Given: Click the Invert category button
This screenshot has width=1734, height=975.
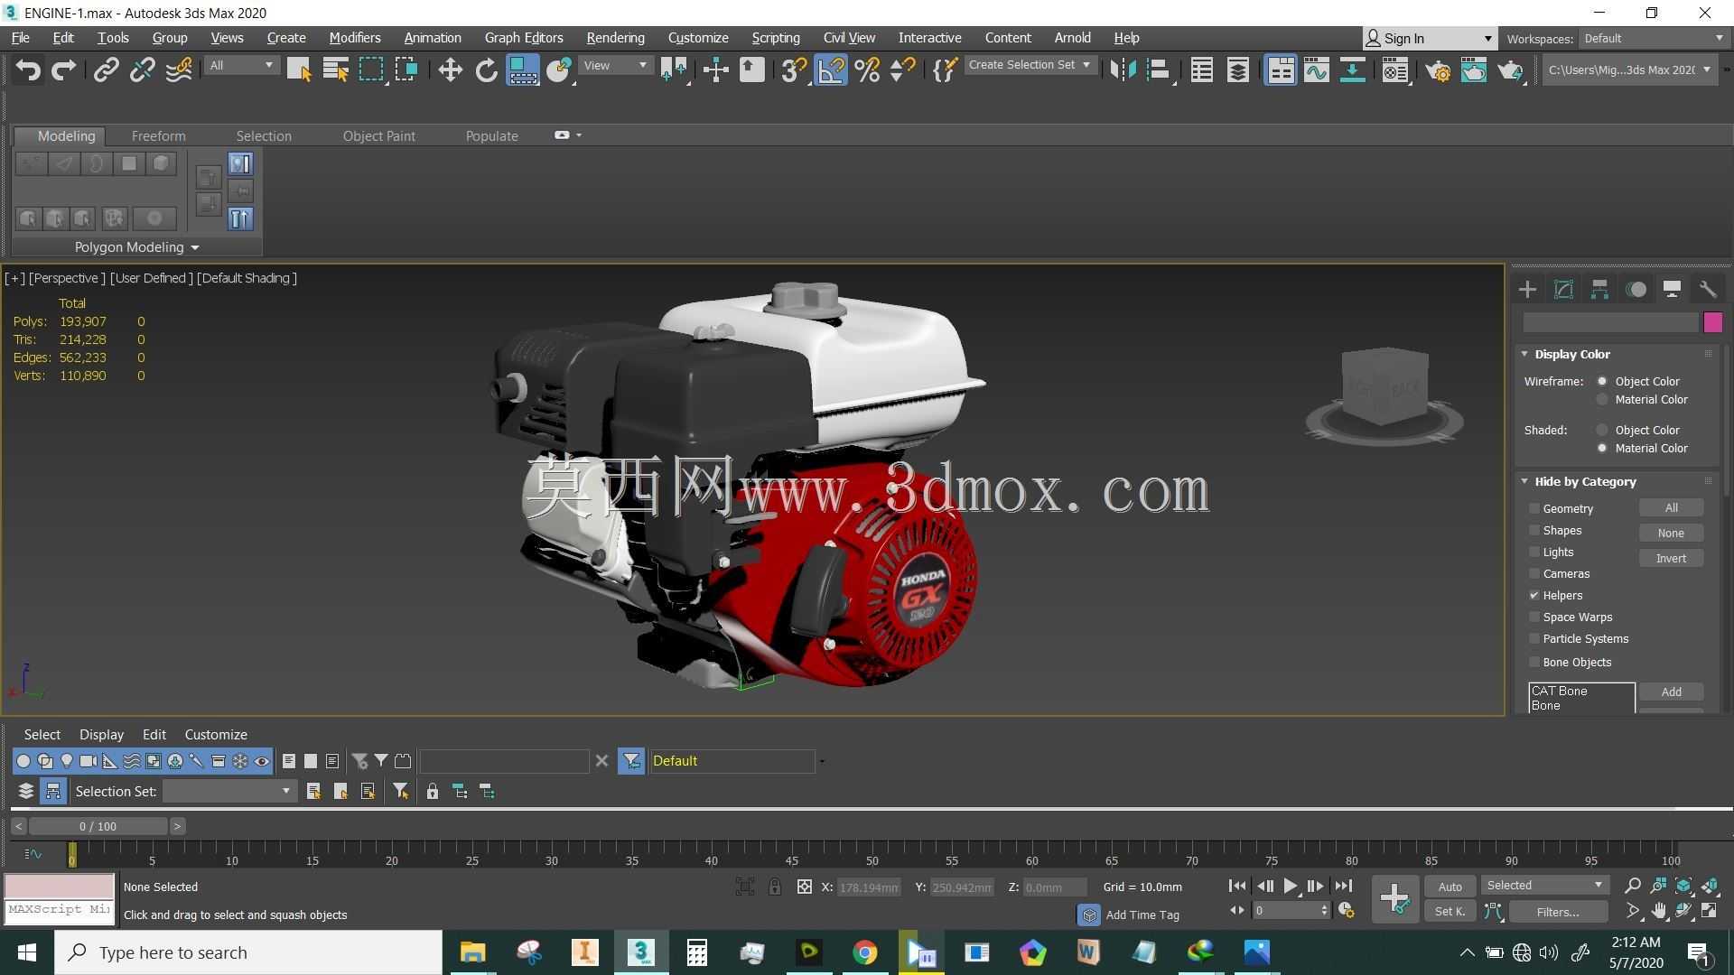Looking at the screenshot, I should coord(1671,558).
